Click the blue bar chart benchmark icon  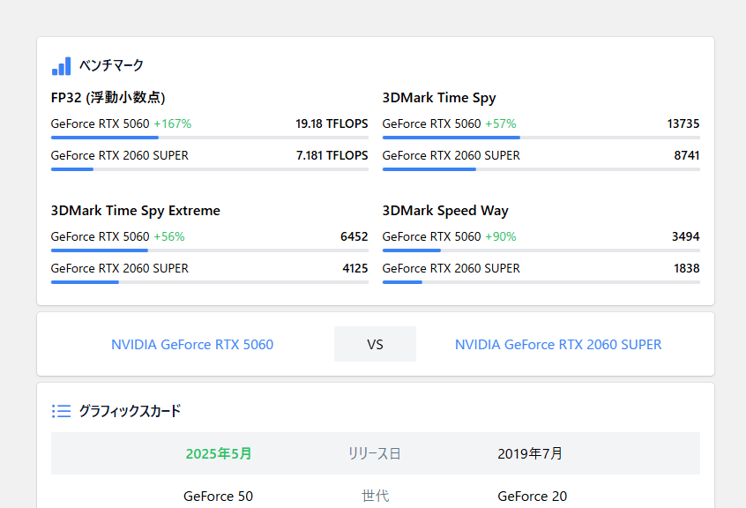point(62,65)
